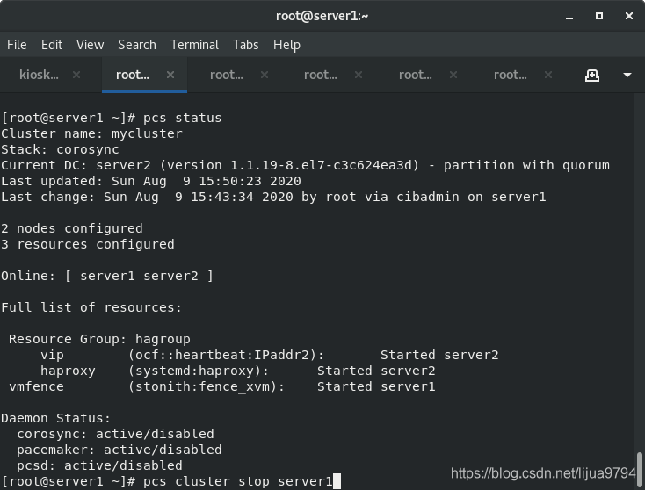Close the terminal window
This screenshot has height=490, width=645.
pyautogui.click(x=629, y=16)
